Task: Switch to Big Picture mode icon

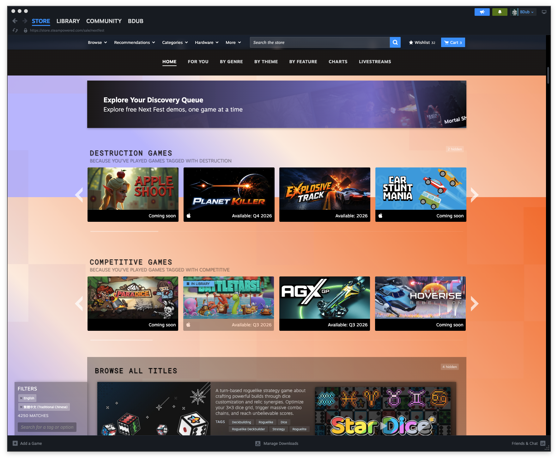Action: coord(544,12)
